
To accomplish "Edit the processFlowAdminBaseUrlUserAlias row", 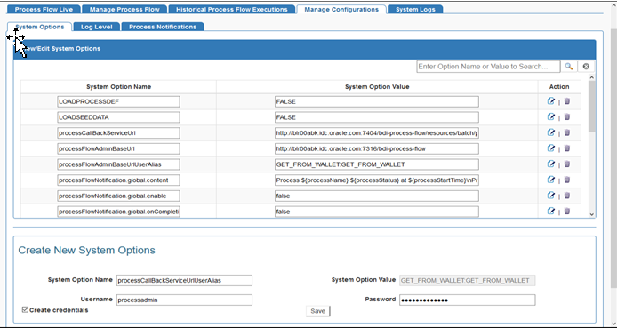I will coord(551,164).
